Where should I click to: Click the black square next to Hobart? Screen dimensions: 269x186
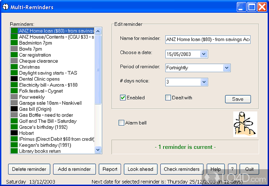[x=14, y=133]
